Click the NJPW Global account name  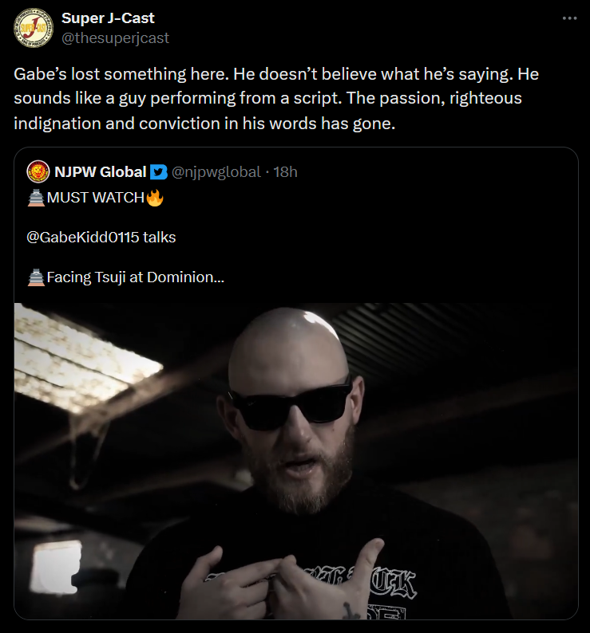click(x=101, y=172)
